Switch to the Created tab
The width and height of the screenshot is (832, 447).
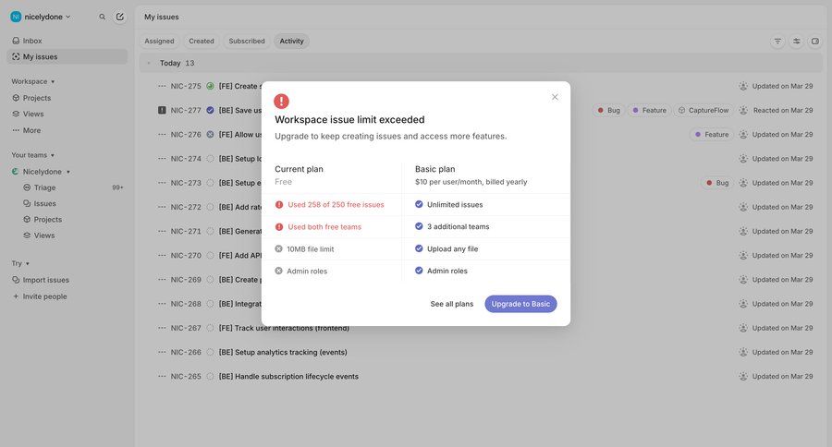pos(202,41)
